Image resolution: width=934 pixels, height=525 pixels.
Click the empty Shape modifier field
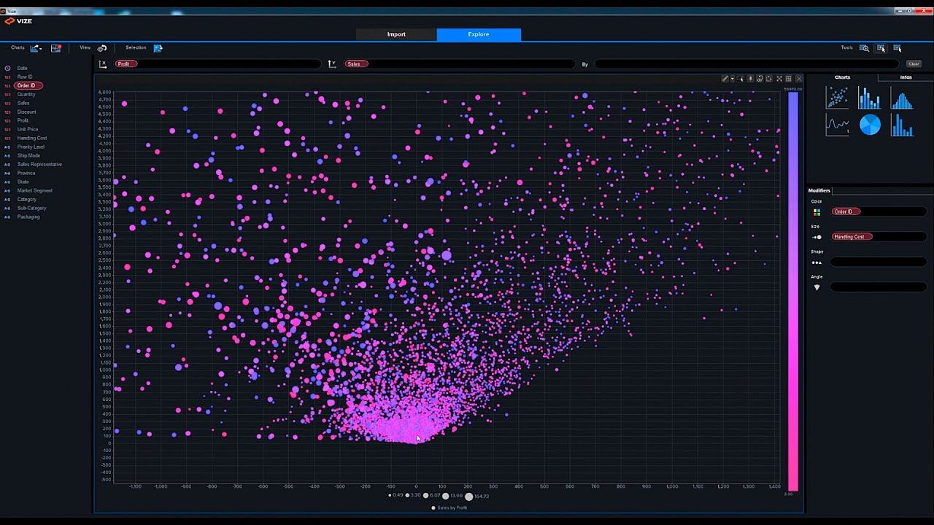pyautogui.click(x=879, y=262)
